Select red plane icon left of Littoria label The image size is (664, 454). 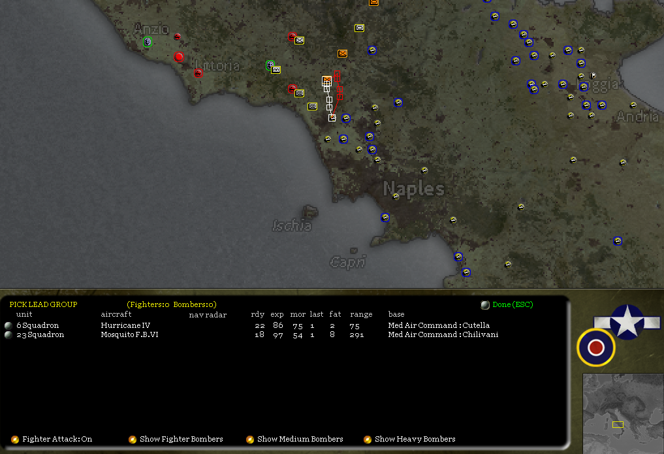pyautogui.click(x=198, y=73)
